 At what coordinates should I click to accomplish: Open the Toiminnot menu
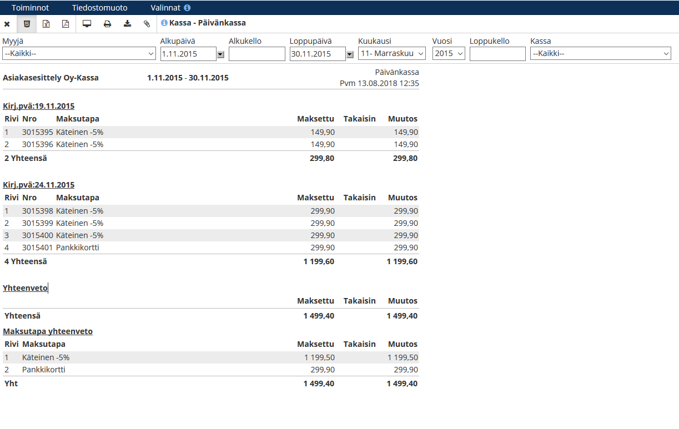[x=31, y=8]
